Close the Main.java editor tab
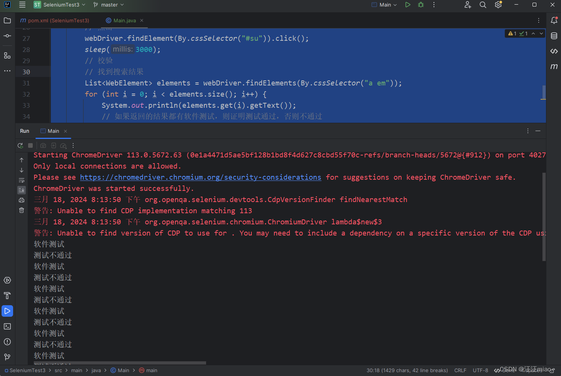 pos(142,20)
